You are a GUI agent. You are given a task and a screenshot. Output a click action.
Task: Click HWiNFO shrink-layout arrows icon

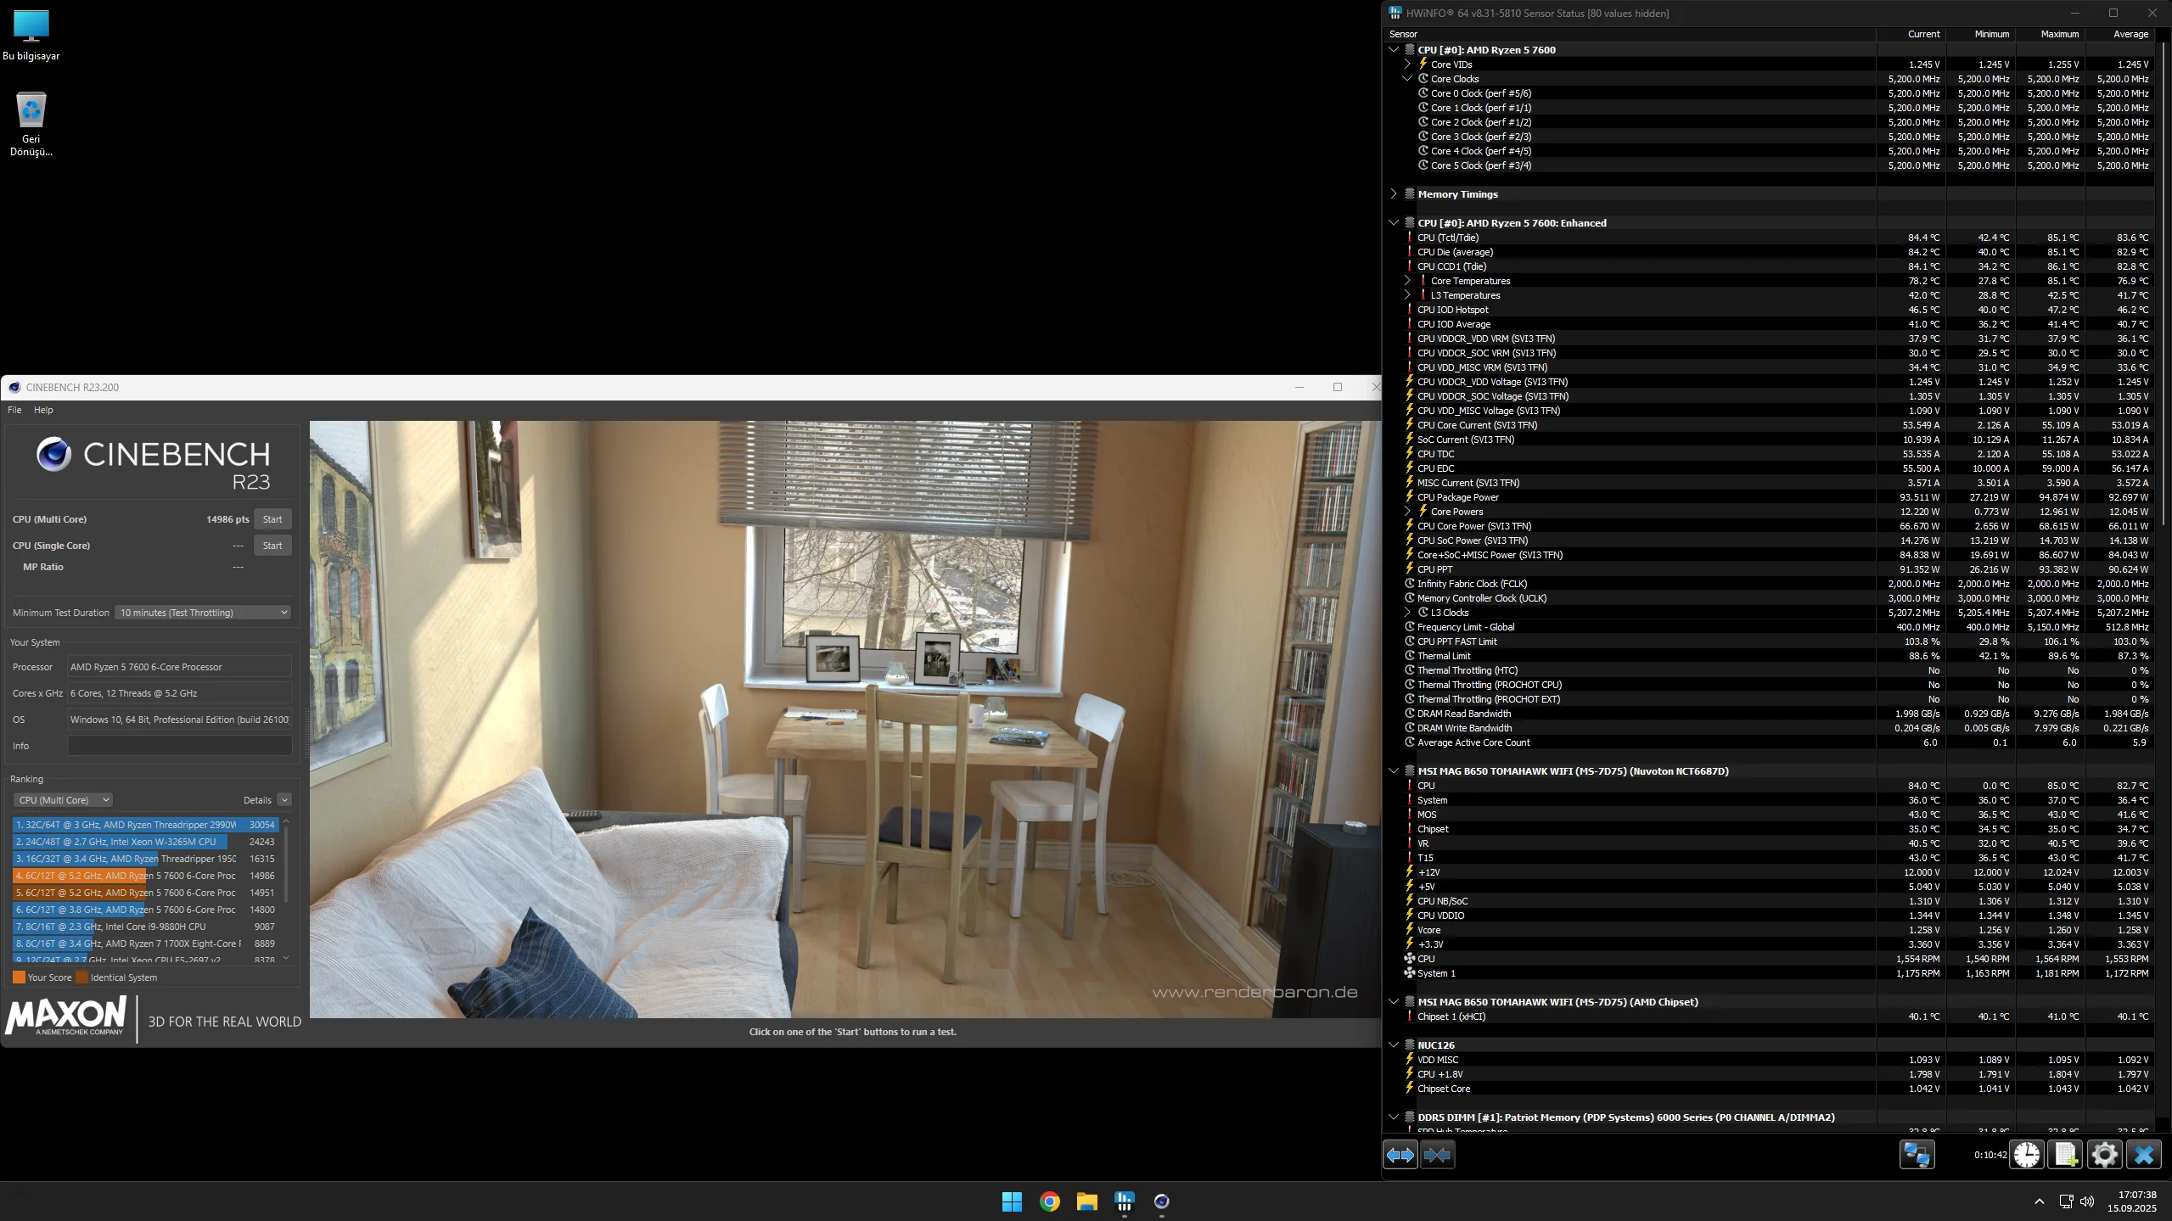pyautogui.click(x=1437, y=1155)
